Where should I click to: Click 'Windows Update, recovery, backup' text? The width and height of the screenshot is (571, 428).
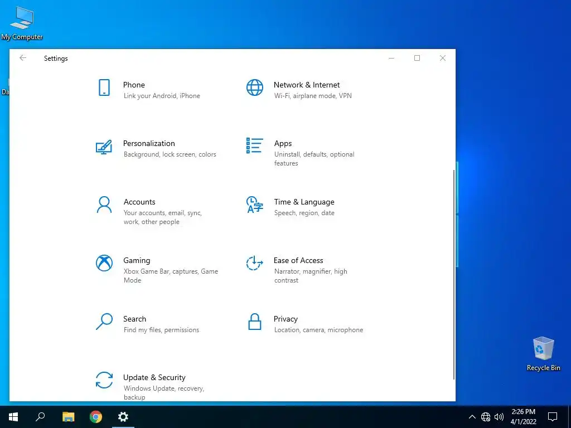tap(164, 393)
